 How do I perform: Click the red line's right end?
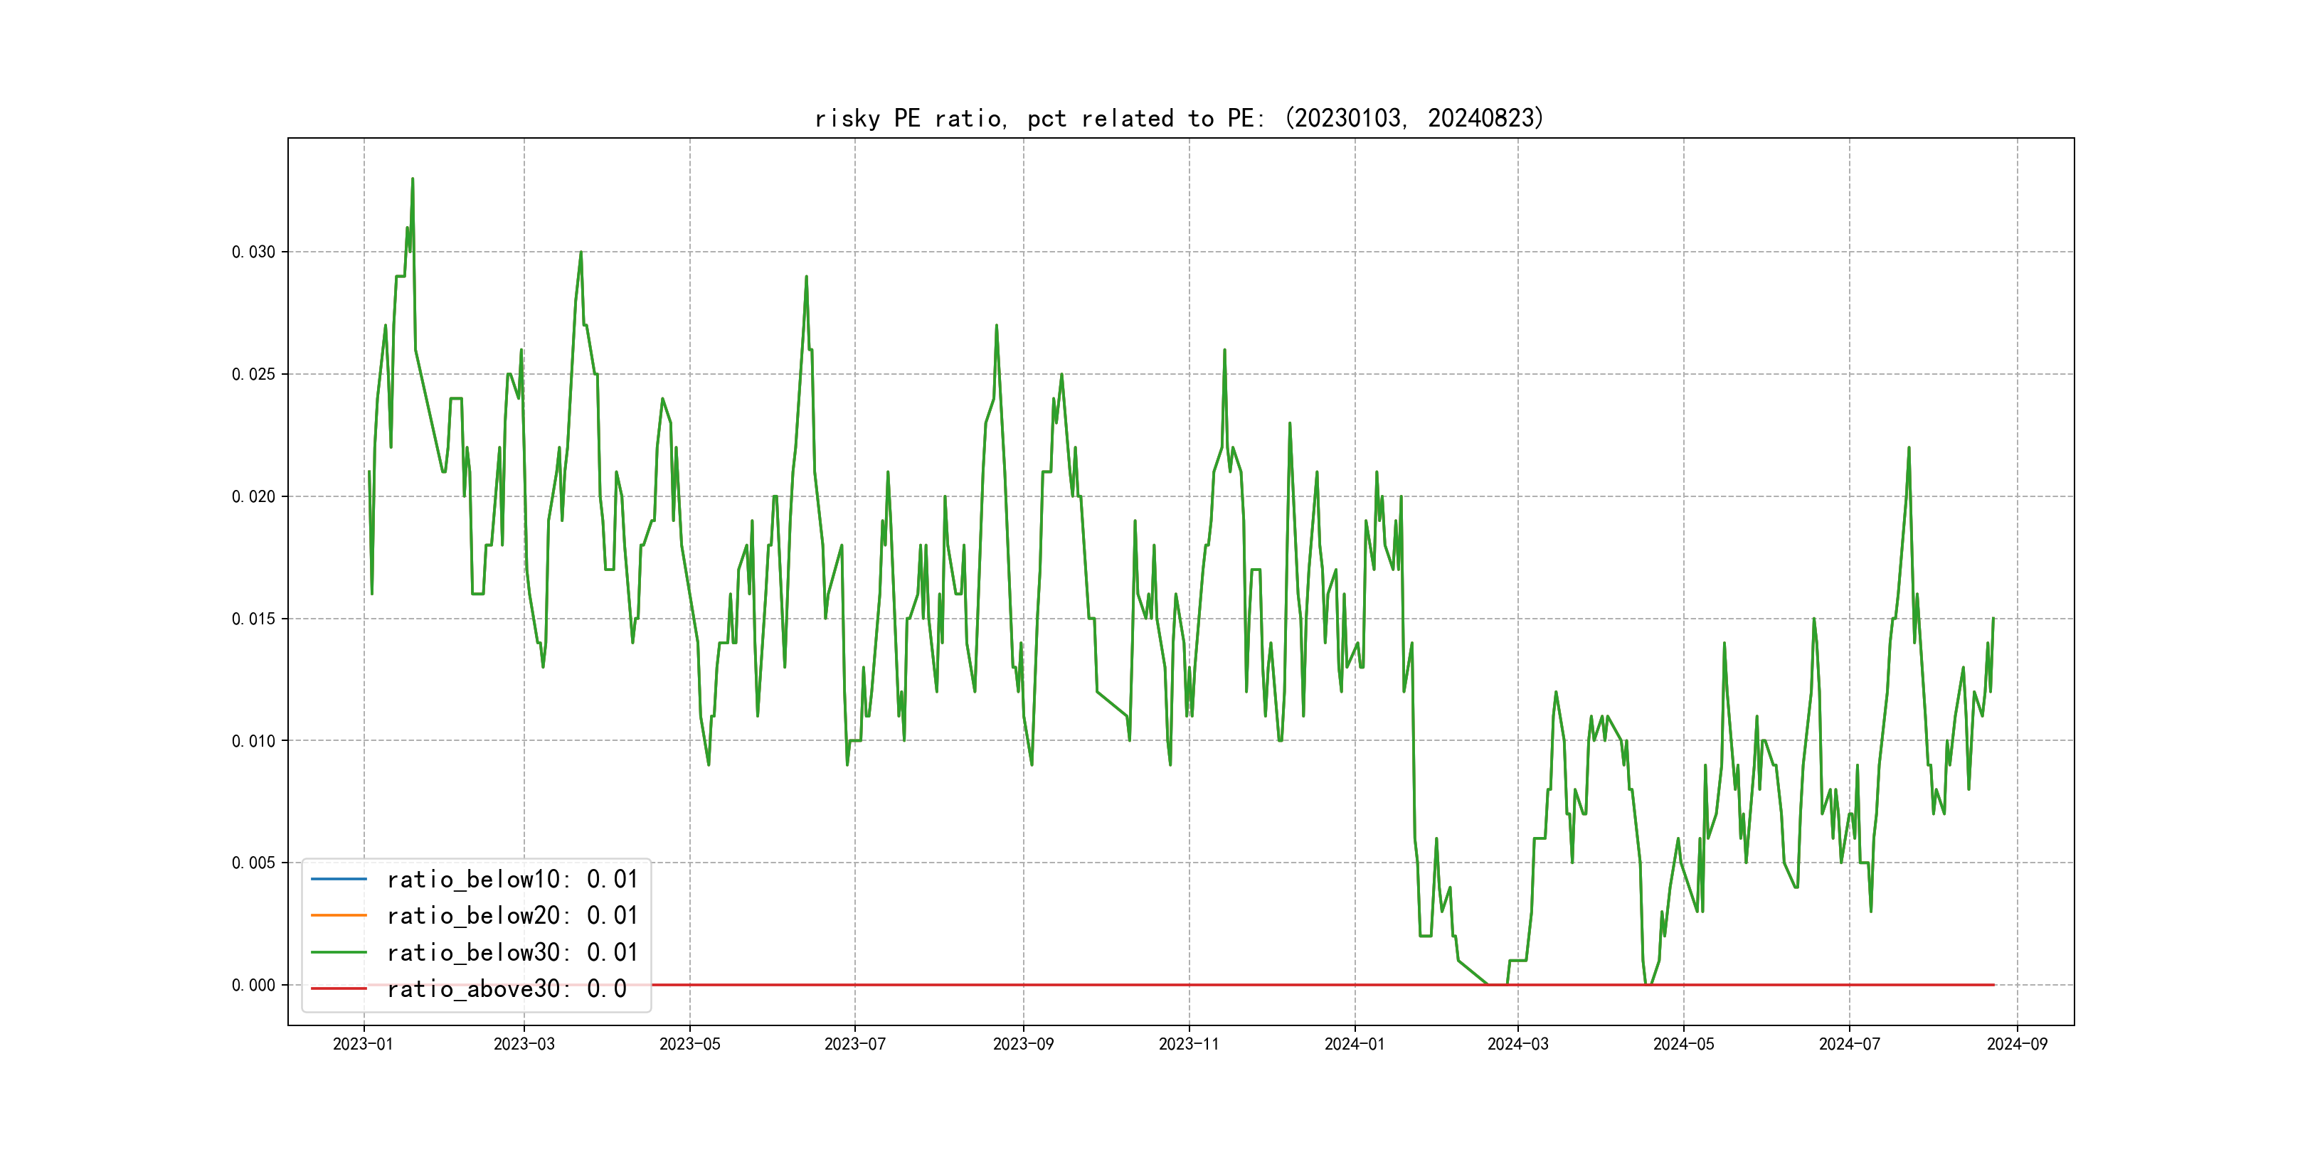pos(1992,985)
